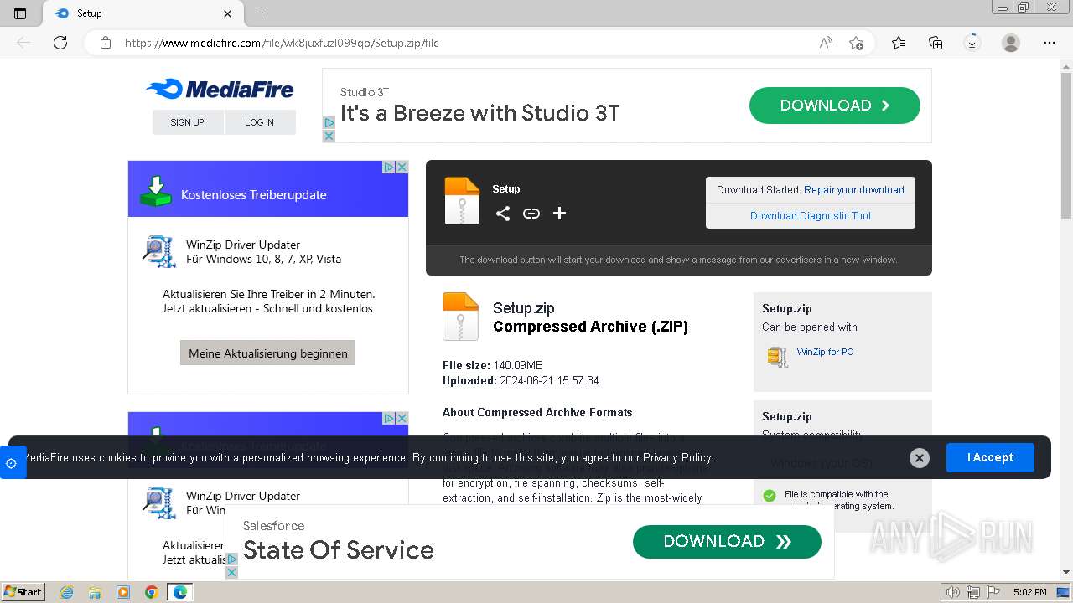Click the Kostenloses Treiberupdate ad header
1073x603 pixels.
coord(268,189)
